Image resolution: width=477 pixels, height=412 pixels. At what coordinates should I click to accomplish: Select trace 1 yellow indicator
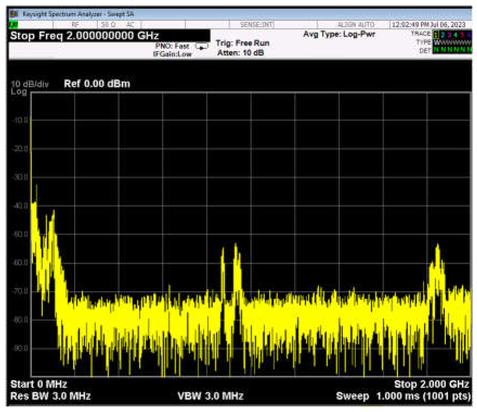point(436,34)
